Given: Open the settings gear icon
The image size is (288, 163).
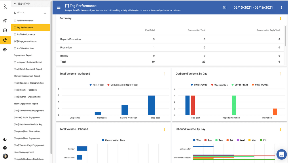Looking at the screenshot, I should coord(5,50).
